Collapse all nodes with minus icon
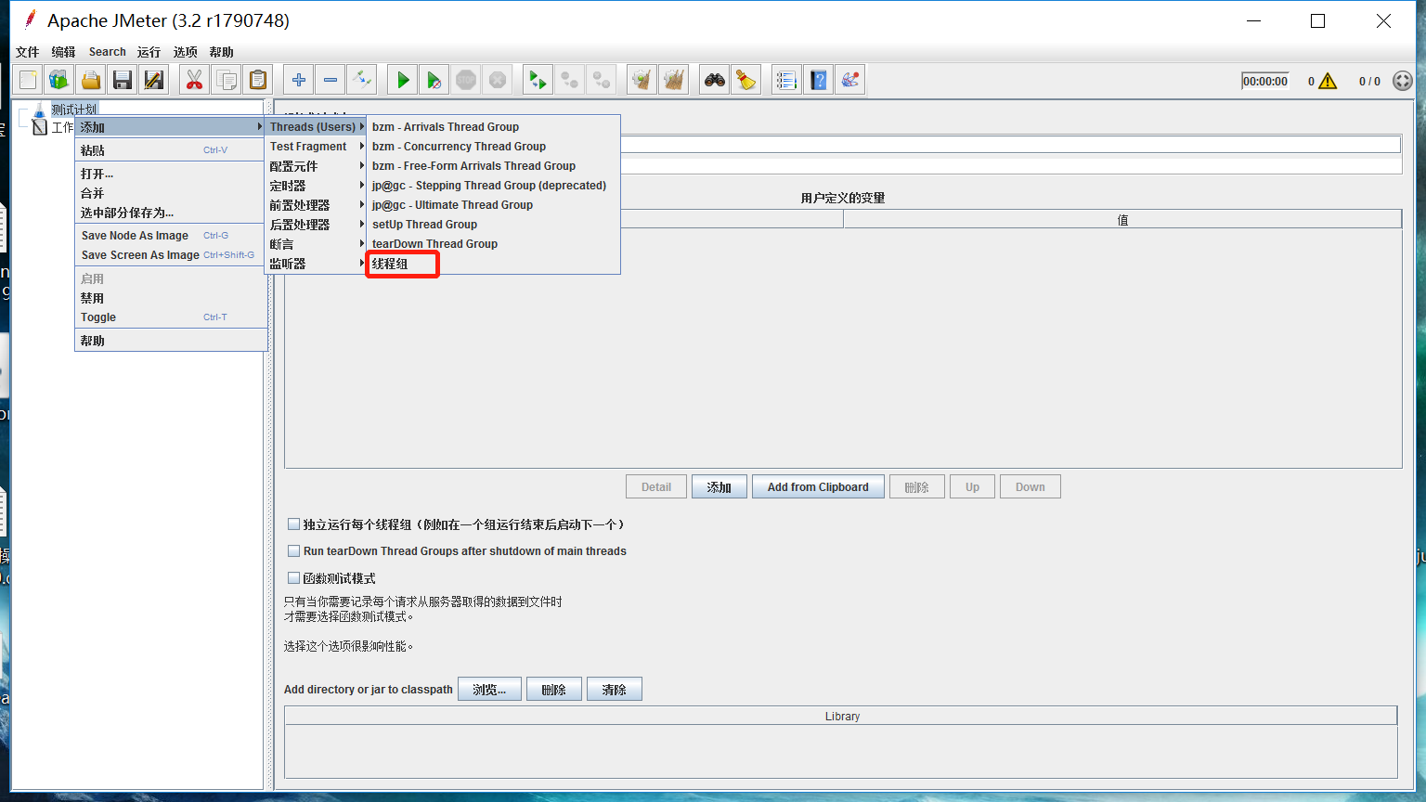This screenshot has height=802, width=1426. 331,81
